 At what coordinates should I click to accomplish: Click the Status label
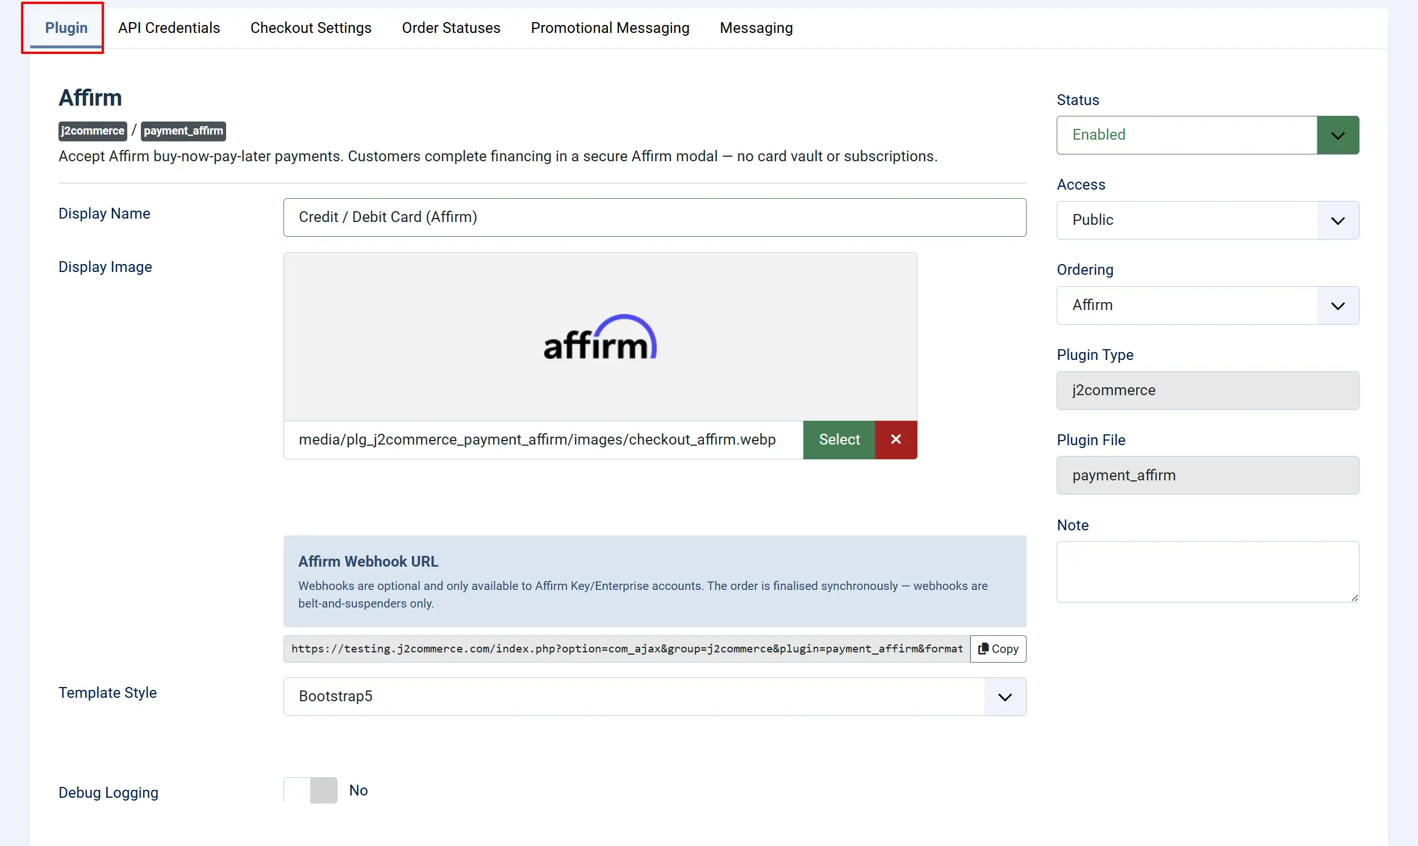tap(1078, 100)
